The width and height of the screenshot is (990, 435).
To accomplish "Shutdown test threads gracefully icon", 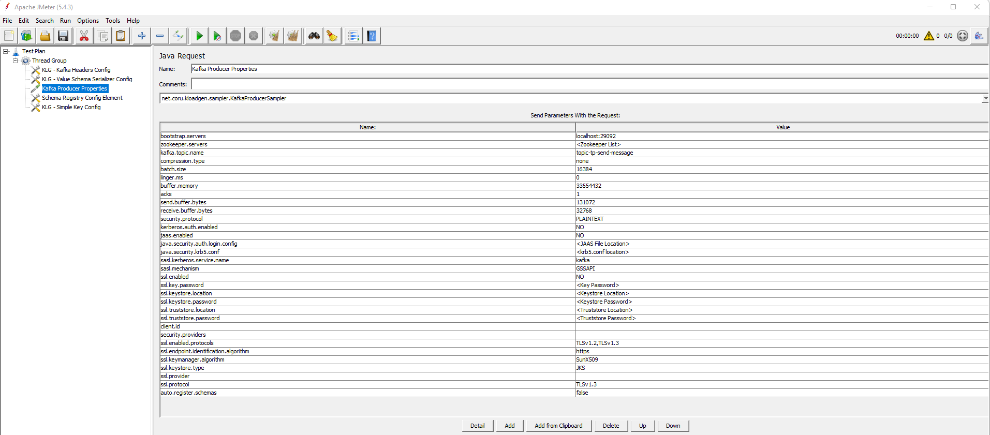I will [x=254, y=36].
